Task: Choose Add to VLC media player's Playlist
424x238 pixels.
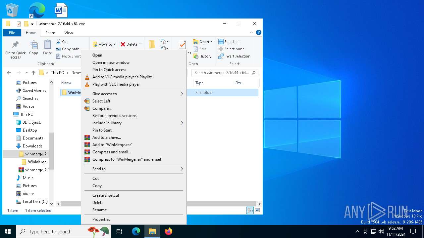Action: click(133, 77)
